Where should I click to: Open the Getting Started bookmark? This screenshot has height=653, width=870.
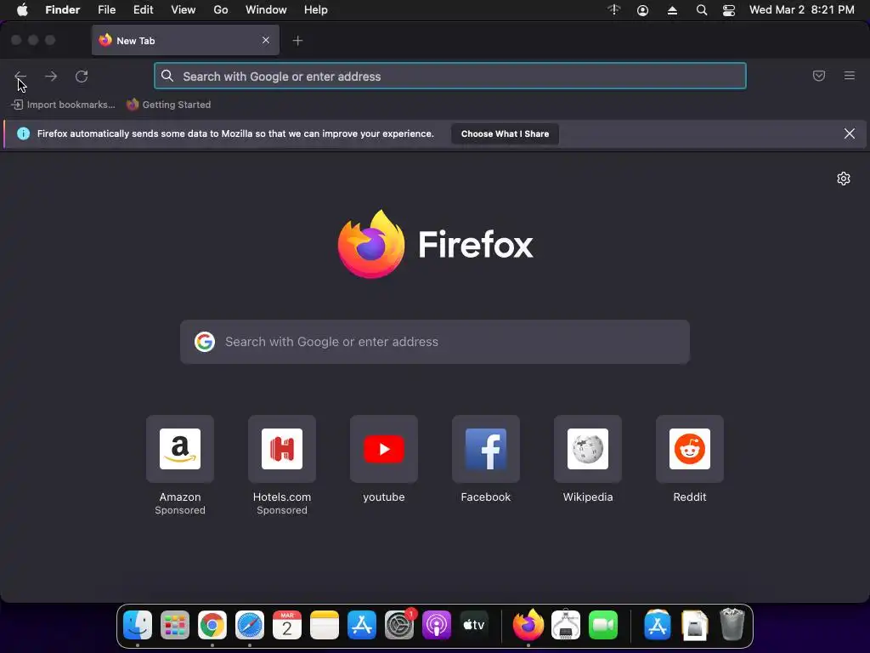(169, 105)
